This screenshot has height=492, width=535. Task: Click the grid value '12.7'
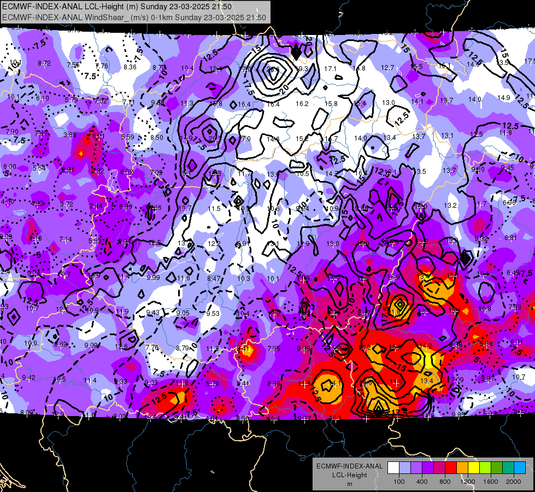(x=388, y=68)
